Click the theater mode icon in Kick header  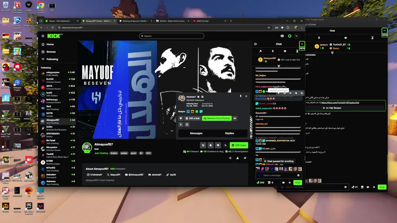pos(282,36)
